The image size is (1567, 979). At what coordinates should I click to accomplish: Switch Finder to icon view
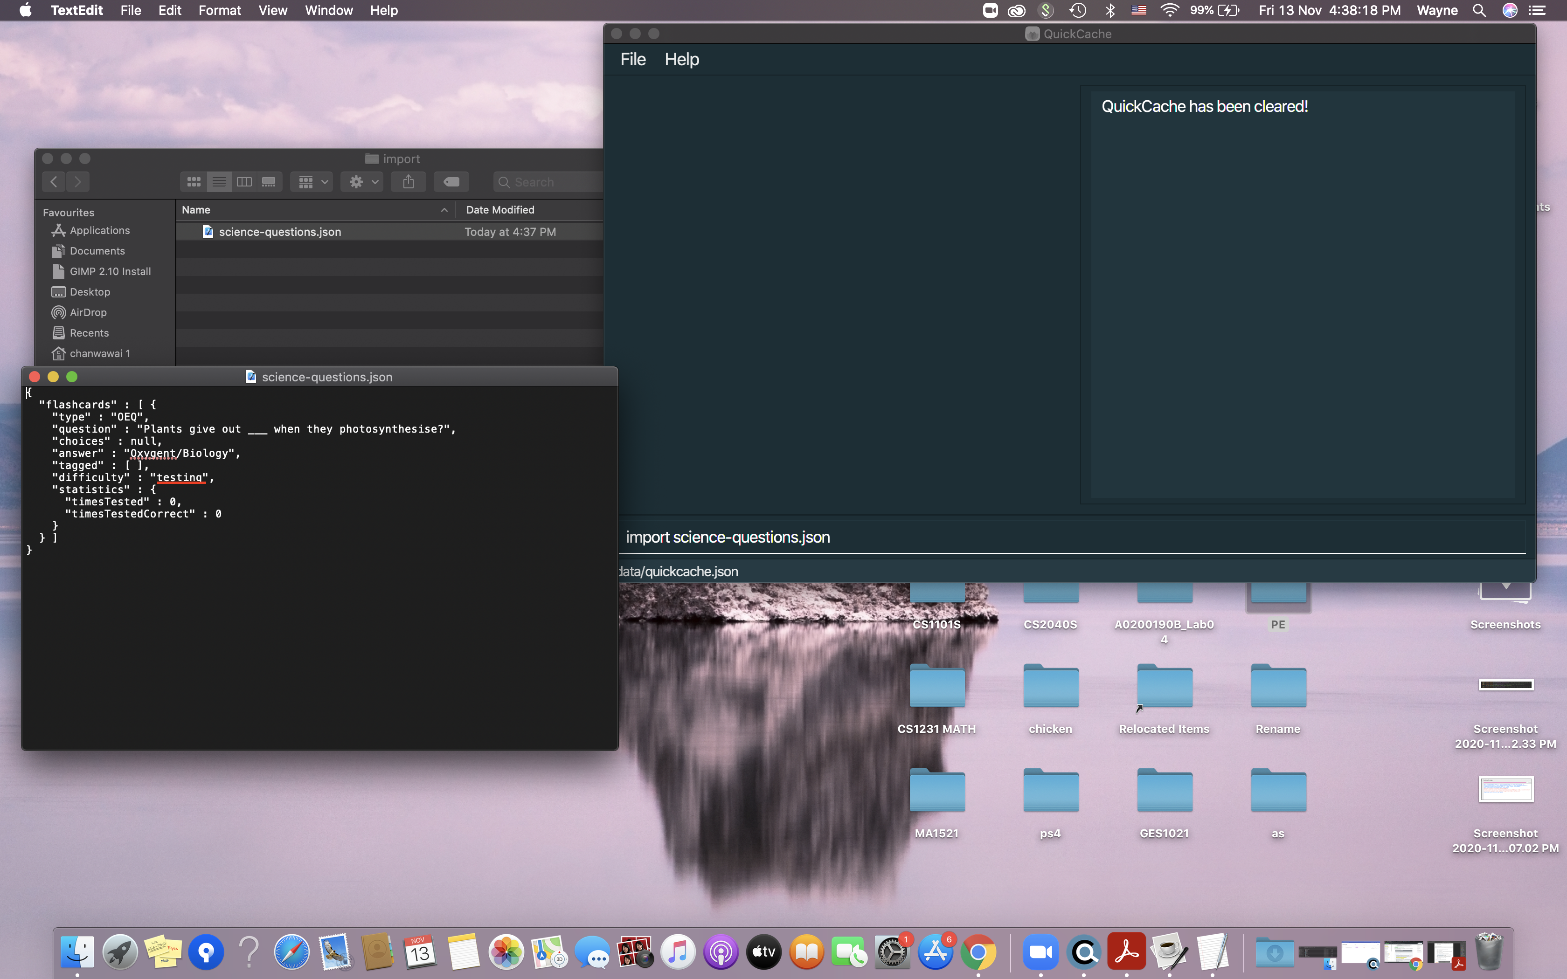click(194, 182)
